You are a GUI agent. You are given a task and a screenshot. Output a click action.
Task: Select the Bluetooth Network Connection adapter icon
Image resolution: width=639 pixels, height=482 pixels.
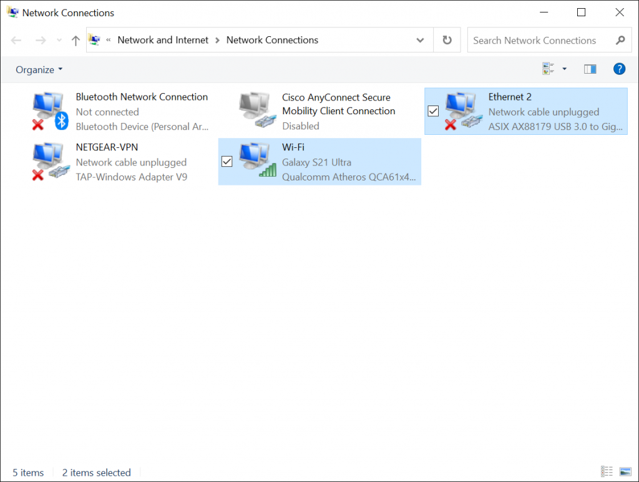(50, 111)
